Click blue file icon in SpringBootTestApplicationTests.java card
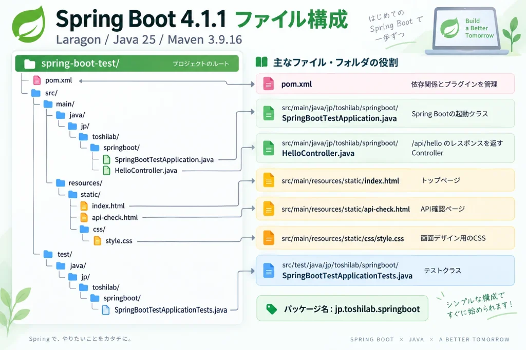 (x=268, y=271)
